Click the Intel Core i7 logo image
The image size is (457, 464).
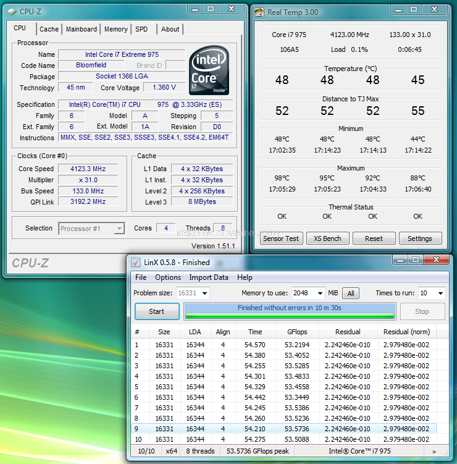click(209, 70)
